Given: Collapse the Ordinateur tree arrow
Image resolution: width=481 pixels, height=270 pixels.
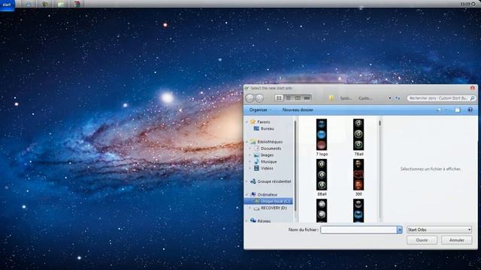Looking at the screenshot, I should point(247,195).
